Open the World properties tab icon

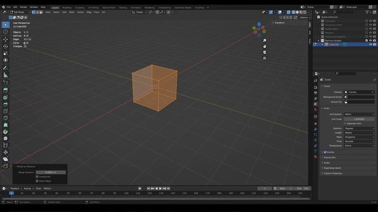click(315, 110)
